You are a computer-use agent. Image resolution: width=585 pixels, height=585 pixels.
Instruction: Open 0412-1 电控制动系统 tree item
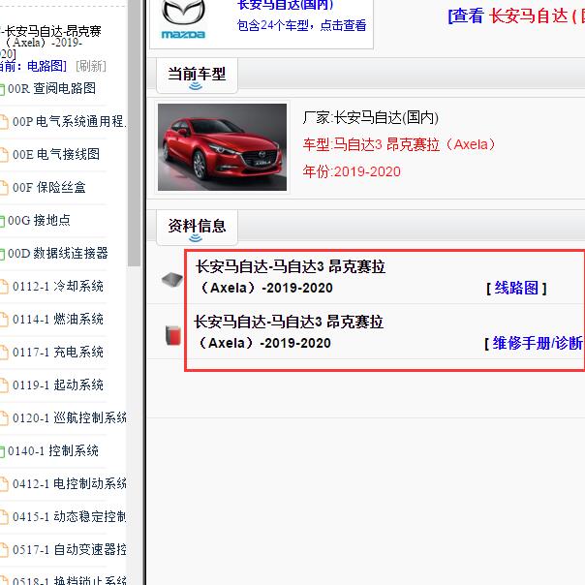[x=70, y=483]
